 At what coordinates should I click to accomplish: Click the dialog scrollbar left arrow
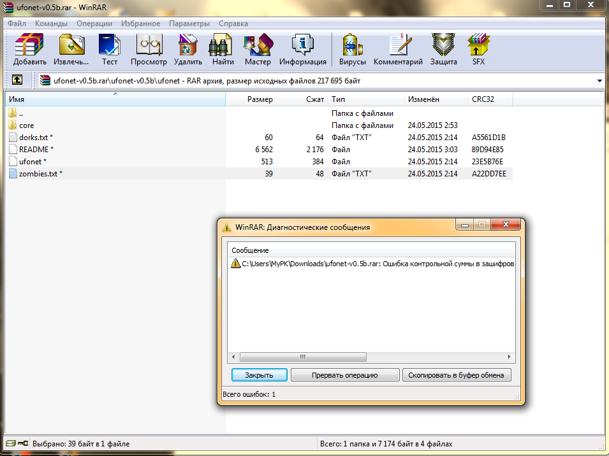[233, 357]
